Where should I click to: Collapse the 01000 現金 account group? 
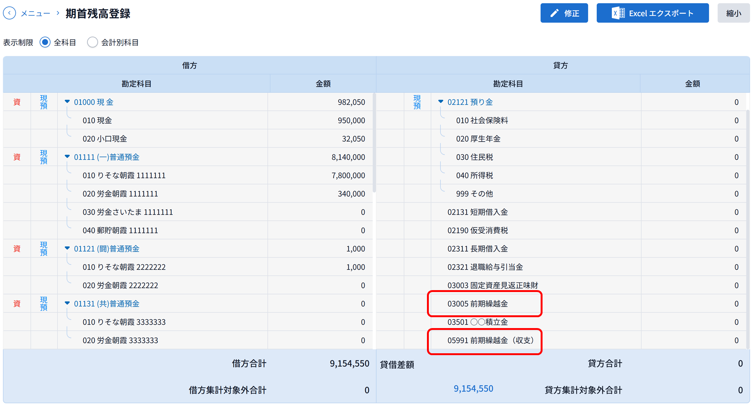[x=67, y=101]
